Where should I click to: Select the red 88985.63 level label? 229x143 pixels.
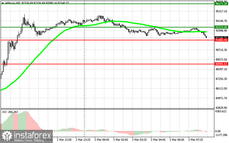coord(221,64)
